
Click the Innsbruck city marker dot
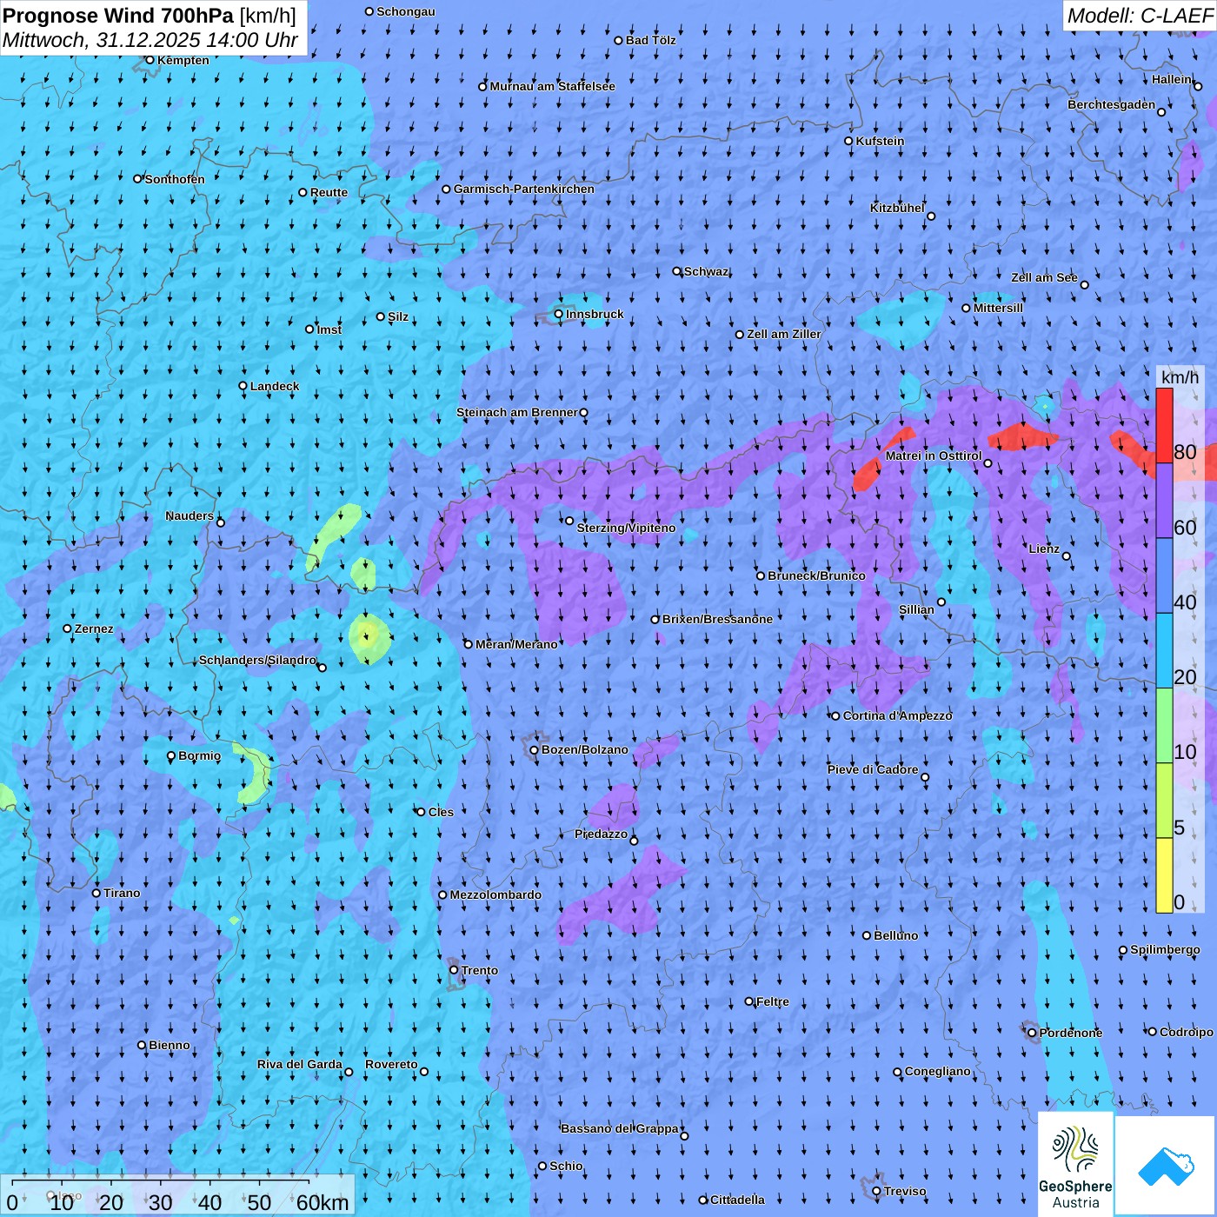pos(559,314)
